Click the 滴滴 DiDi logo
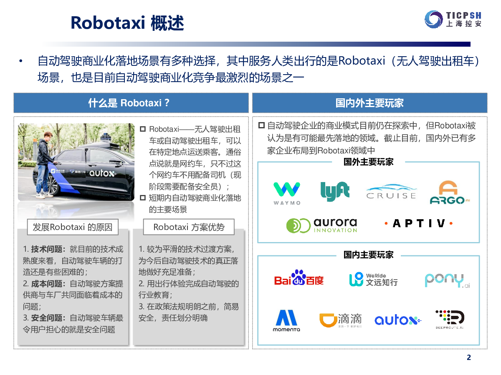Viewport: 501px width, 375px height. coord(340,320)
